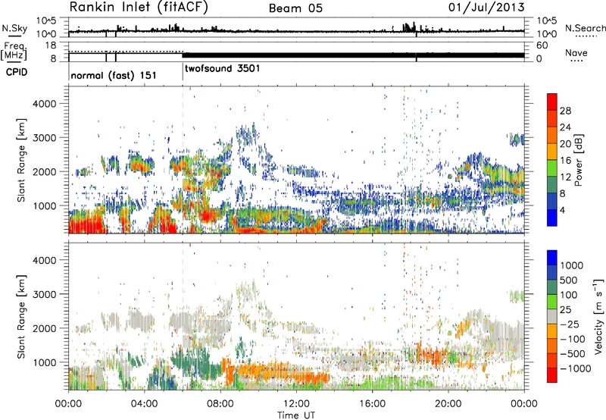606x420 pixels.
Task: Click the 'N.Search' legend label
Action: tap(585, 28)
